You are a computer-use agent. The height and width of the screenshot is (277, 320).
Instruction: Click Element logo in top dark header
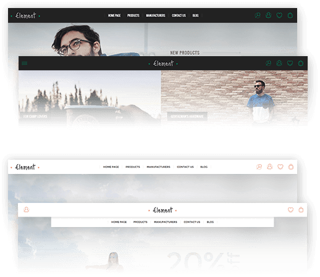click(25, 15)
